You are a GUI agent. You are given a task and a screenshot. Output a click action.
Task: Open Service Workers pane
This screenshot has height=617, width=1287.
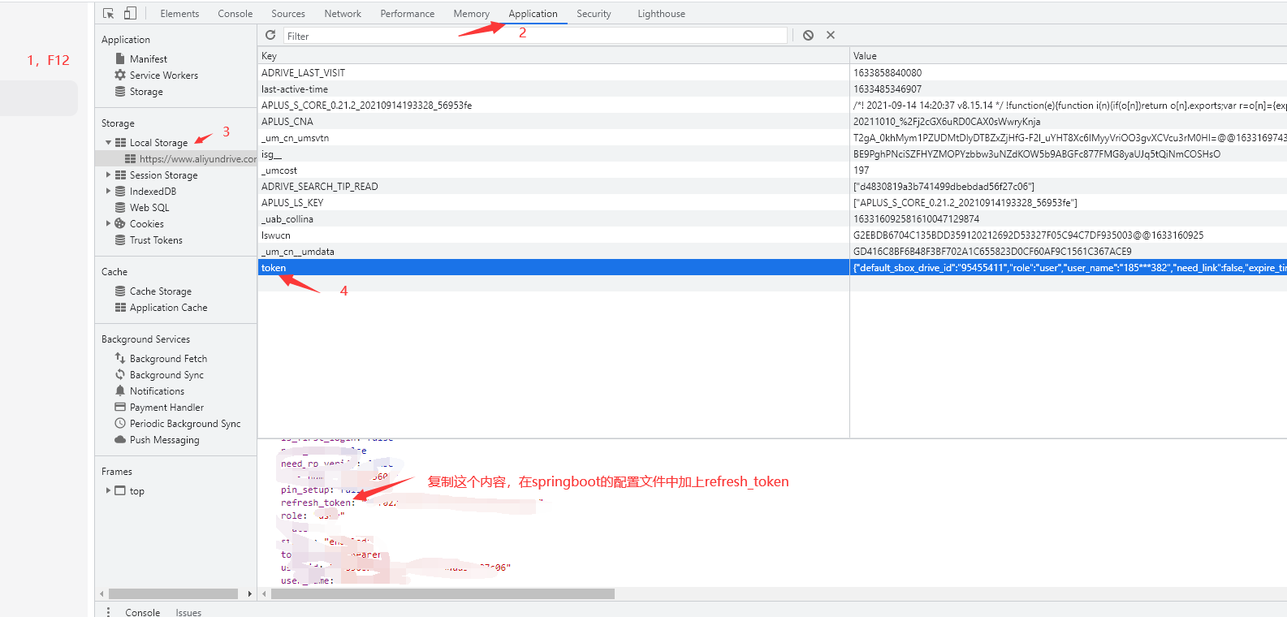pyautogui.click(x=163, y=76)
